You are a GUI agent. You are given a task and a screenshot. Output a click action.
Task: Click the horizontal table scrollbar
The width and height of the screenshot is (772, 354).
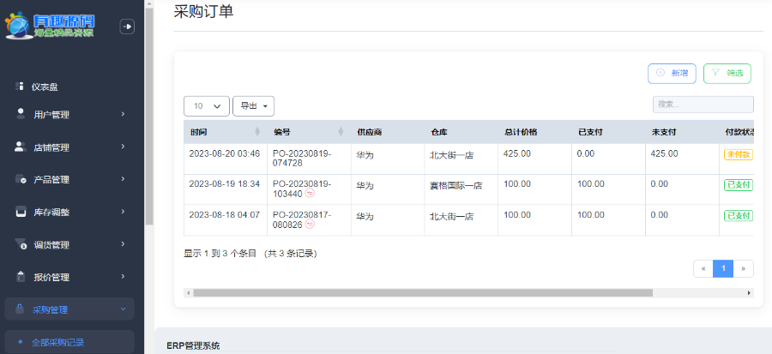click(420, 292)
